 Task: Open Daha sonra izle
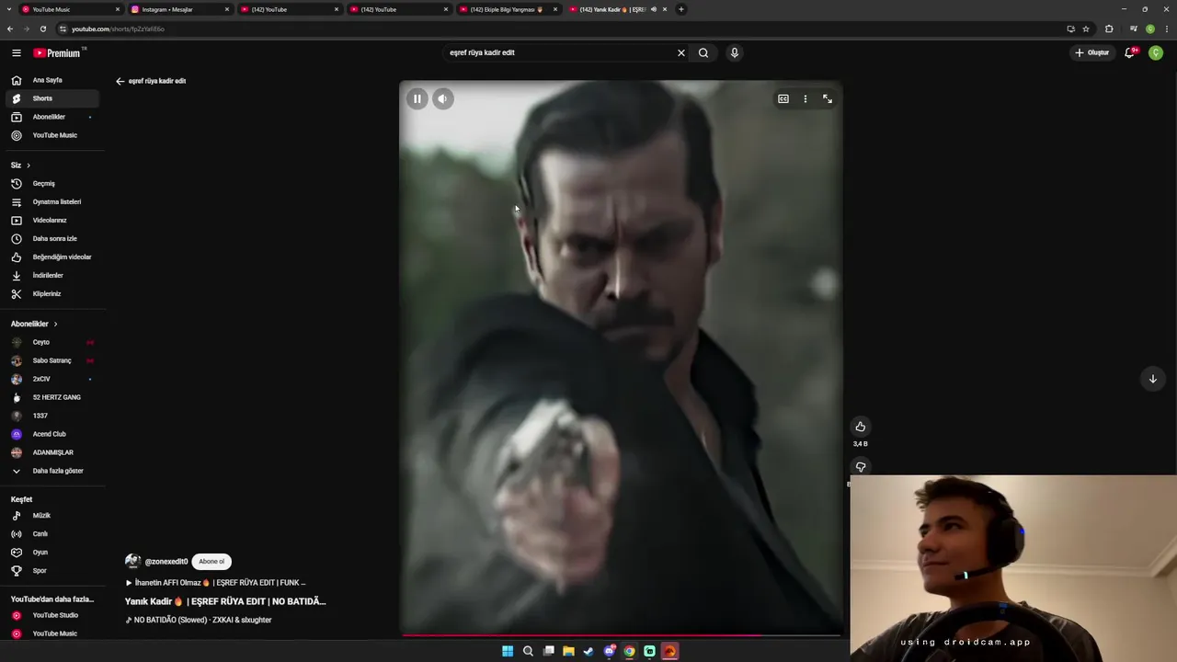pos(52,238)
